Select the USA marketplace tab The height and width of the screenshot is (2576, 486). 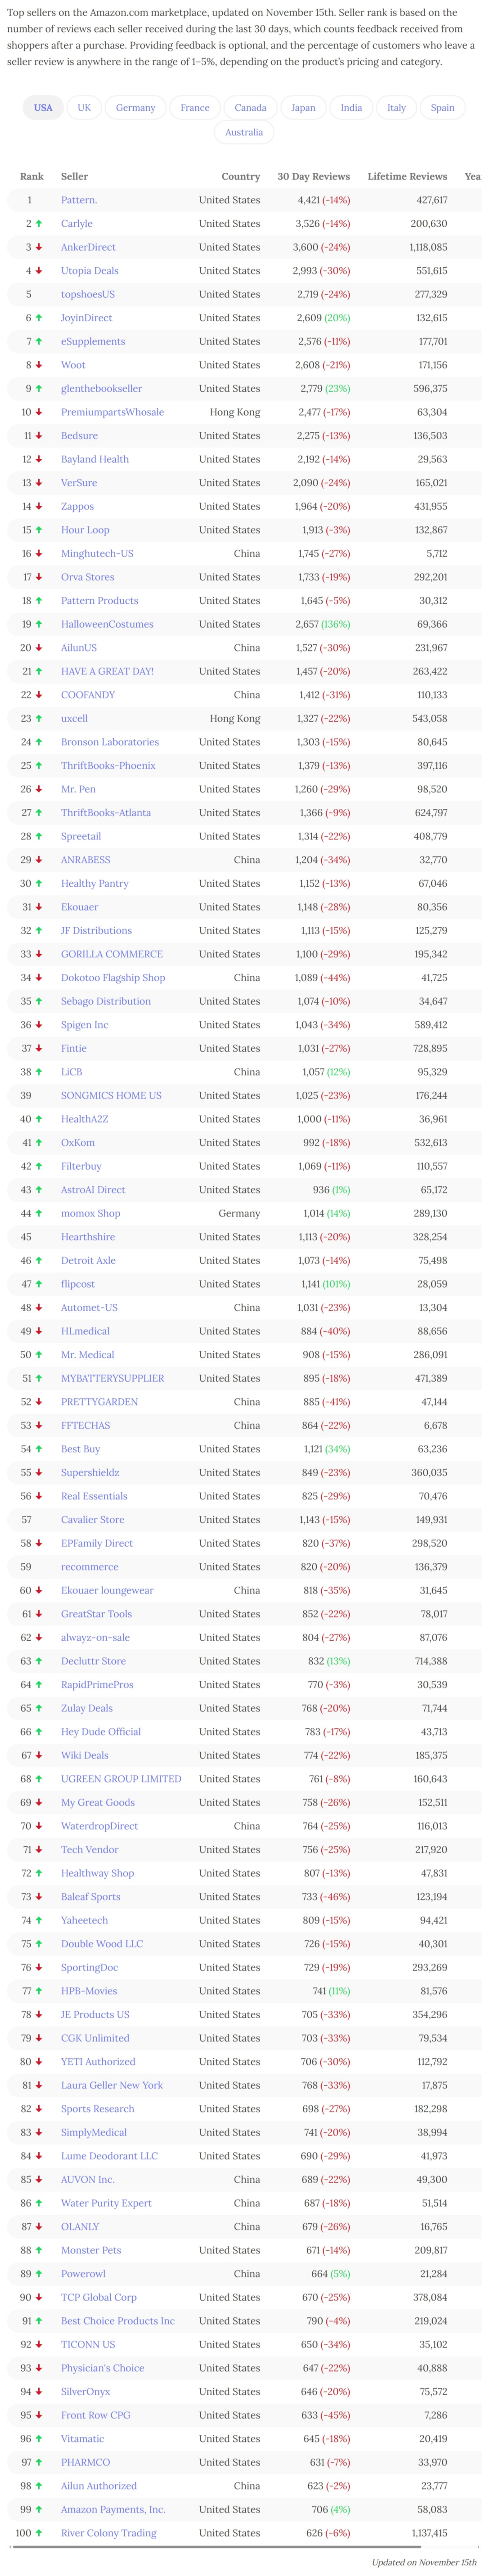[43, 108]
